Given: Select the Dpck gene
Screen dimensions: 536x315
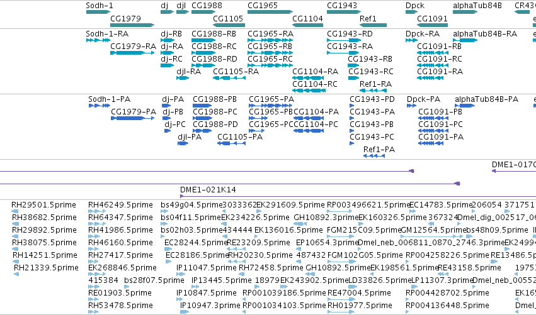Looking at the screenshot, I should [411, 12].
